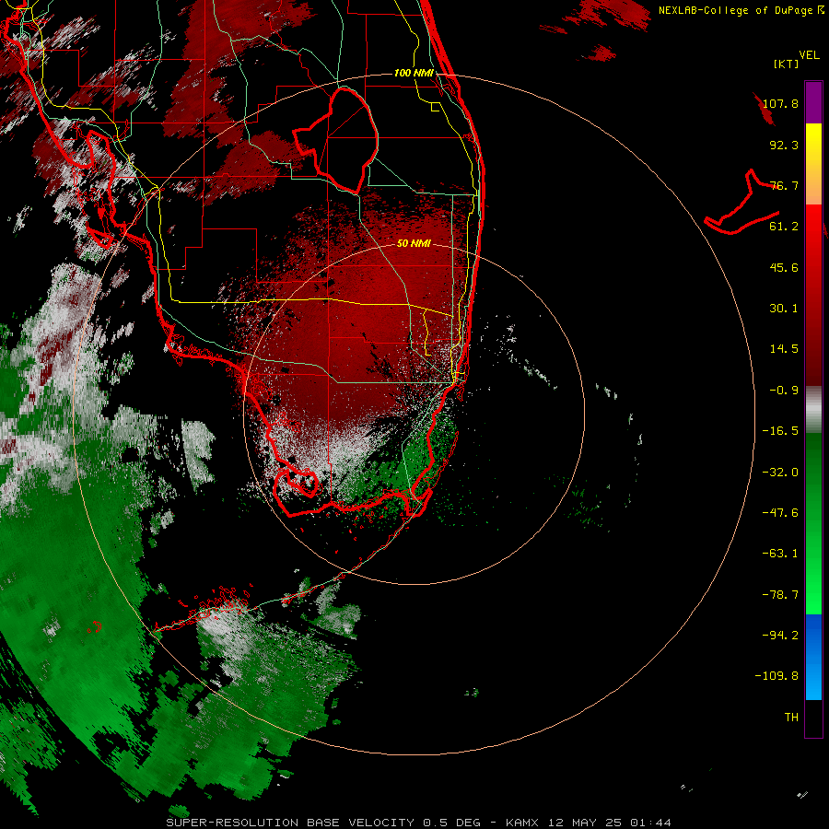Select the 76.7 velocity scale value
Viewport: 829px width, 829px height.
tap(784, 185)
